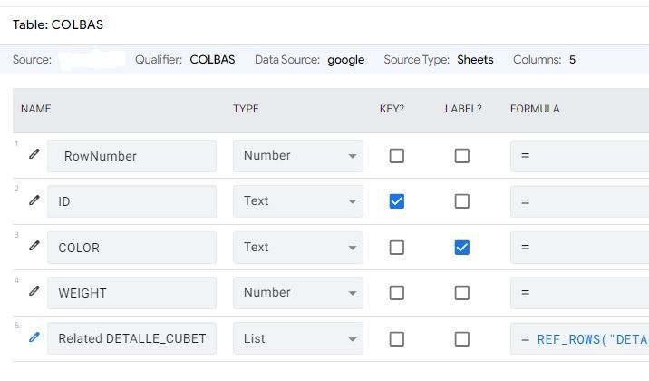
Task: Open the _RowNumber type dropdown
Action: click(x=298, y=156)
